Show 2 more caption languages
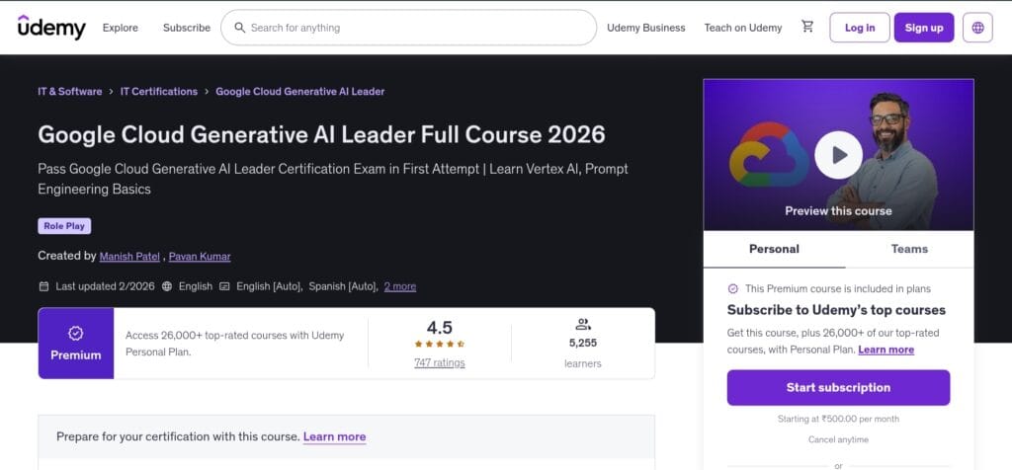This screenshot has height=470, width=1012. 400,286
